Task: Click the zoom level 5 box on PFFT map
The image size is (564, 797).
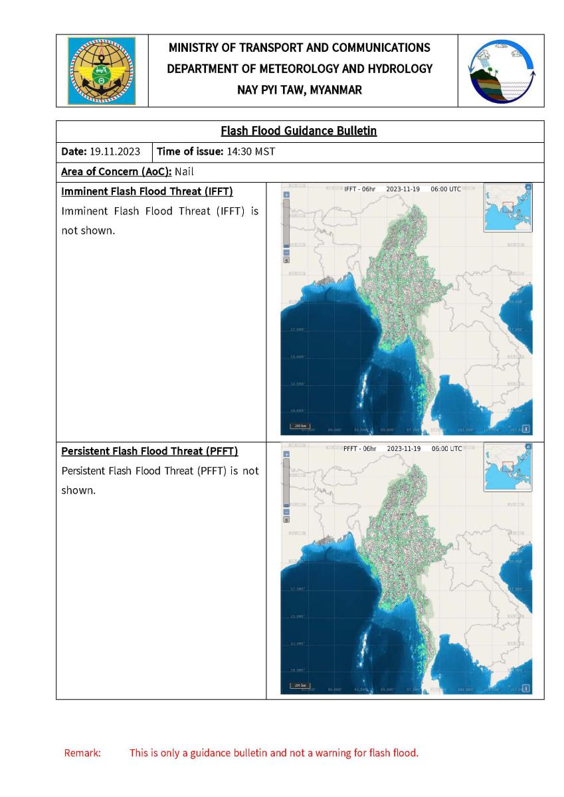Action: pos(287,520)
